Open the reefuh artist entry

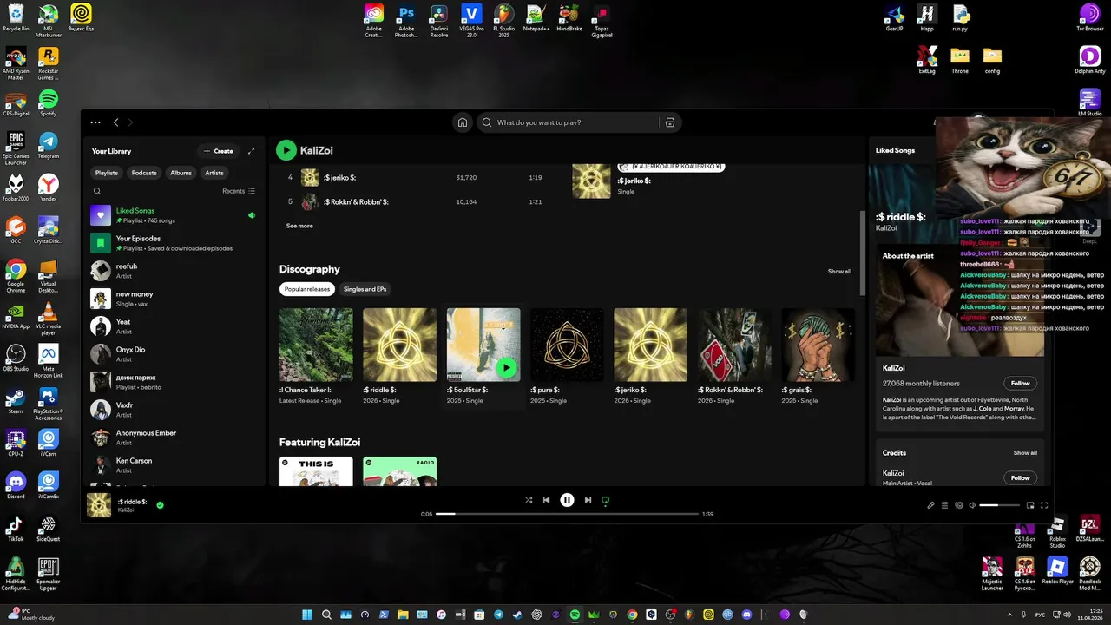174,271
